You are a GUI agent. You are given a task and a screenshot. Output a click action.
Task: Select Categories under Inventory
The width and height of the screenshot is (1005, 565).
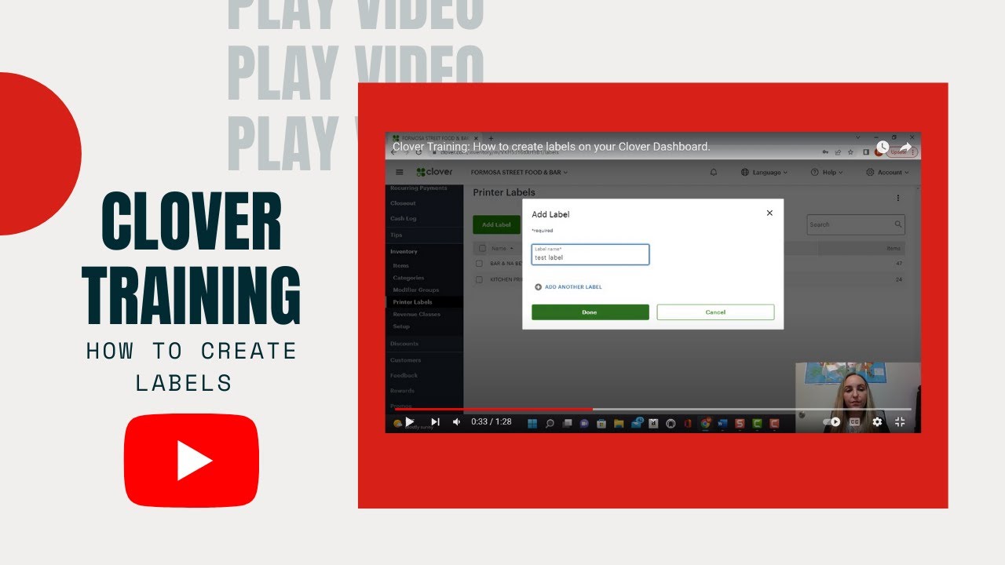coord(408,278)
